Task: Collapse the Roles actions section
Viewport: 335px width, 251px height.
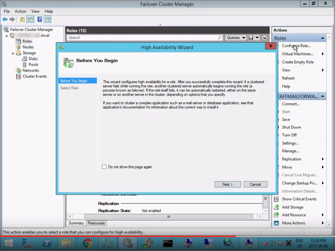Action: tap(322, 38)
